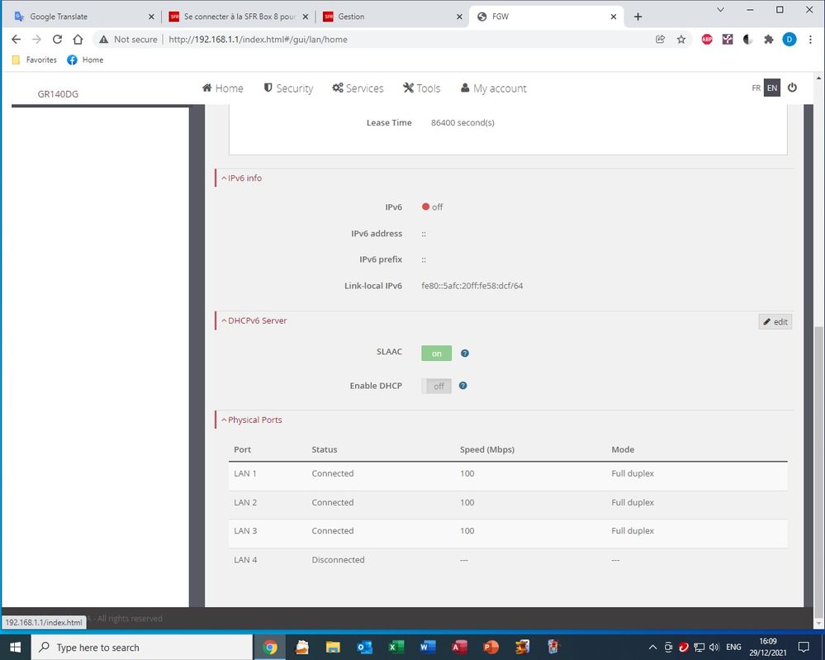Screen dimensions: 825x660
Task: Toggle the SLAAC on switch
Action: 436,354
